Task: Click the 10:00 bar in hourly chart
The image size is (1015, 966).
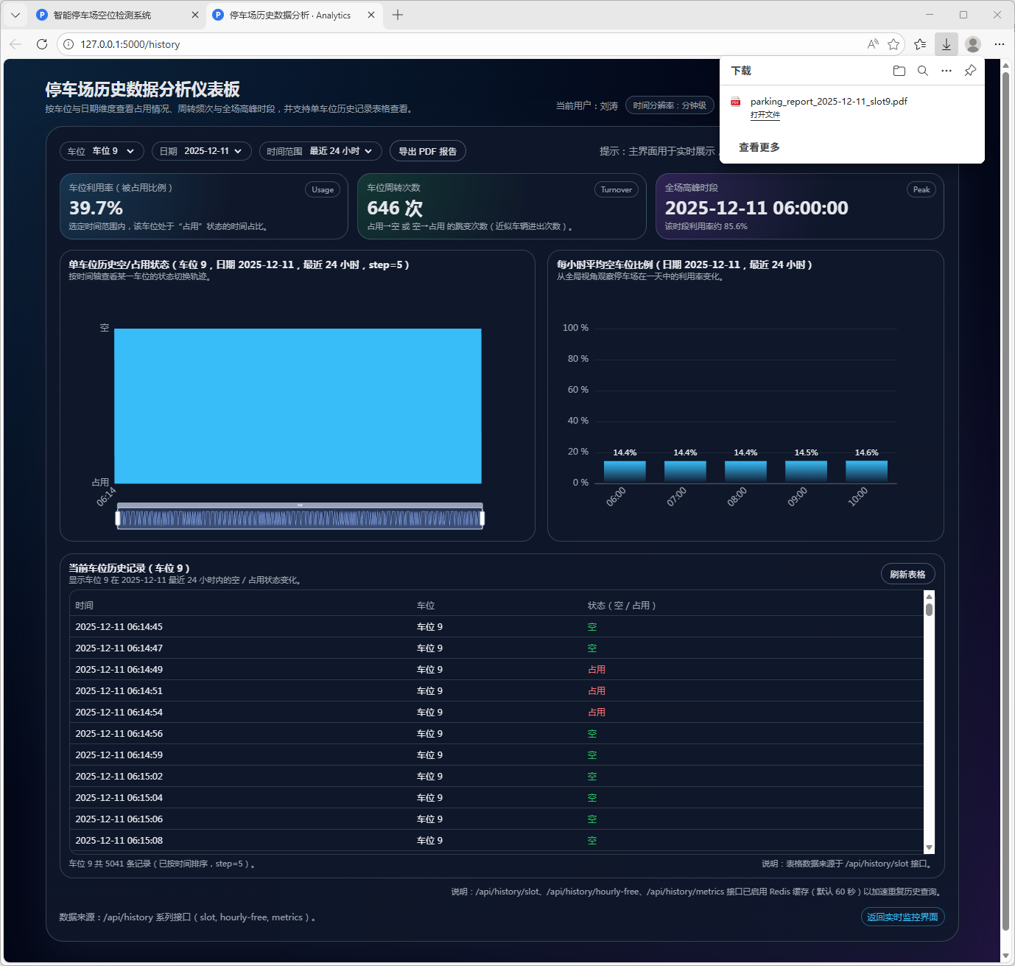Action: pyautogui.click(x=866, y=472)
